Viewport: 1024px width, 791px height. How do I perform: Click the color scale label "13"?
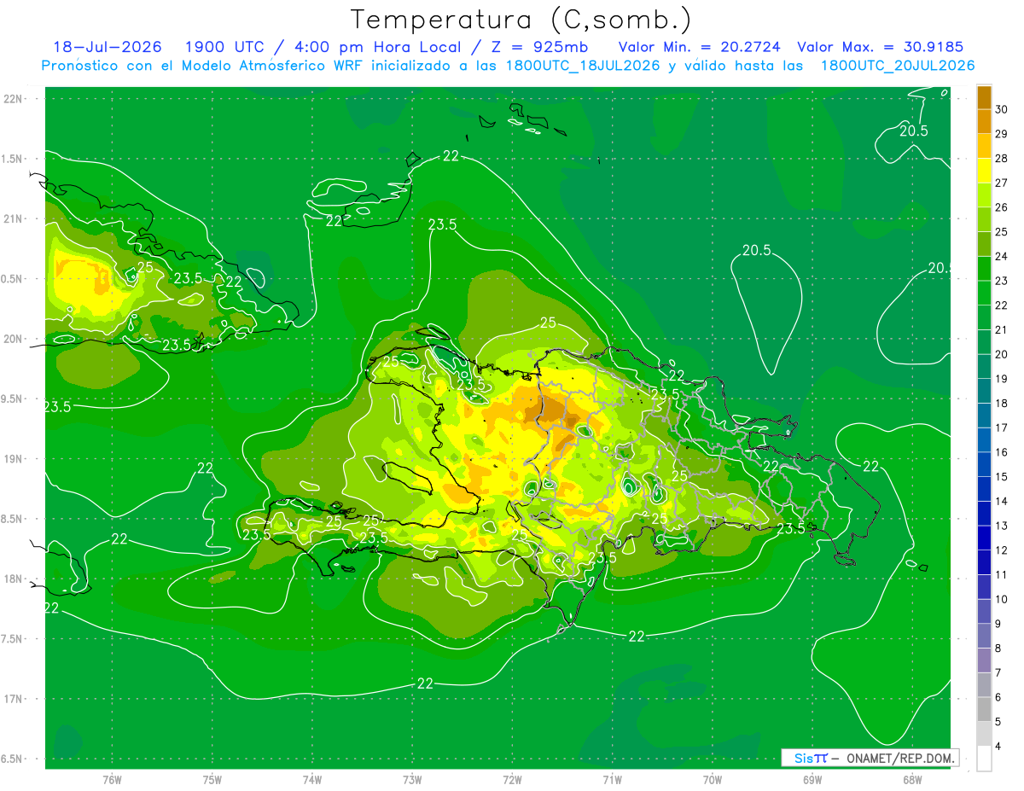click(1003, 526)
